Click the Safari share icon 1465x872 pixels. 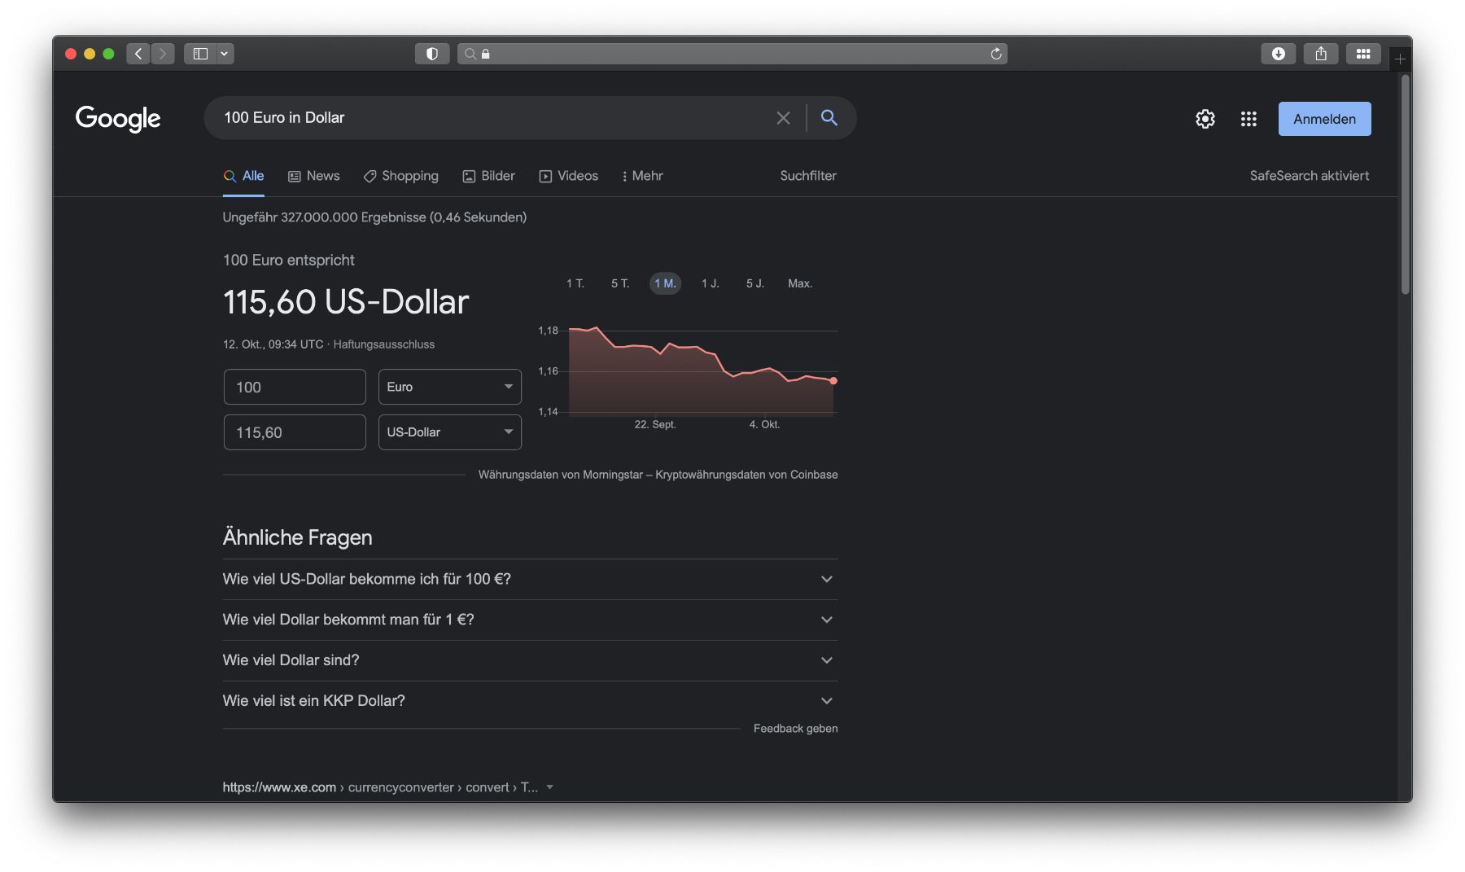[x=1320, y=54]
